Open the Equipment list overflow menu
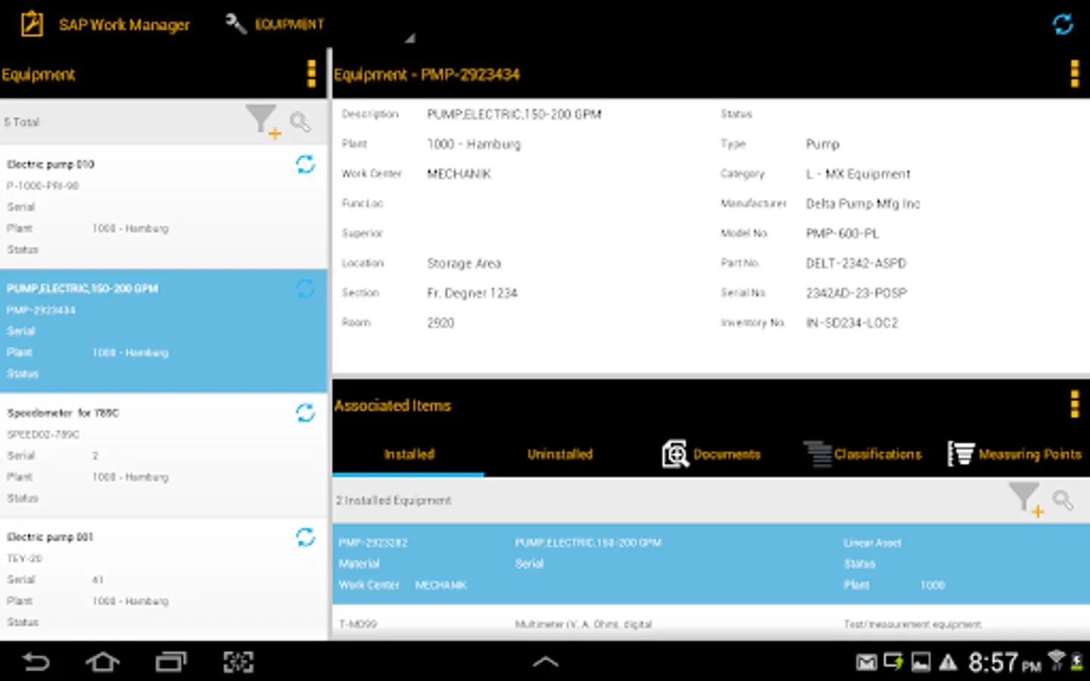The width and height of the screenshot is (1090, 681). 311,74
